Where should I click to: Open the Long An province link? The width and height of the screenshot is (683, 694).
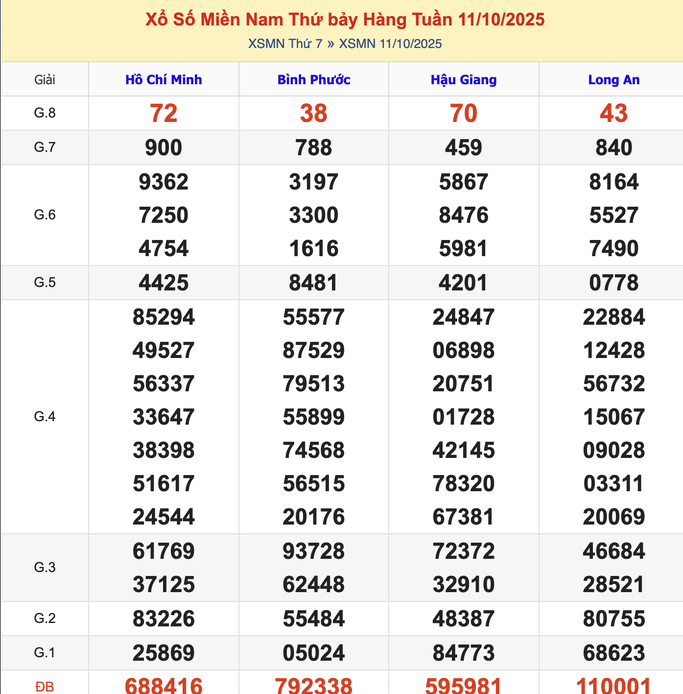[x=613, y=80]
